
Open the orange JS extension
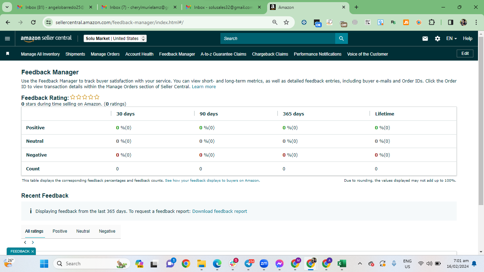pyautogui.click(x=406, y=22)
